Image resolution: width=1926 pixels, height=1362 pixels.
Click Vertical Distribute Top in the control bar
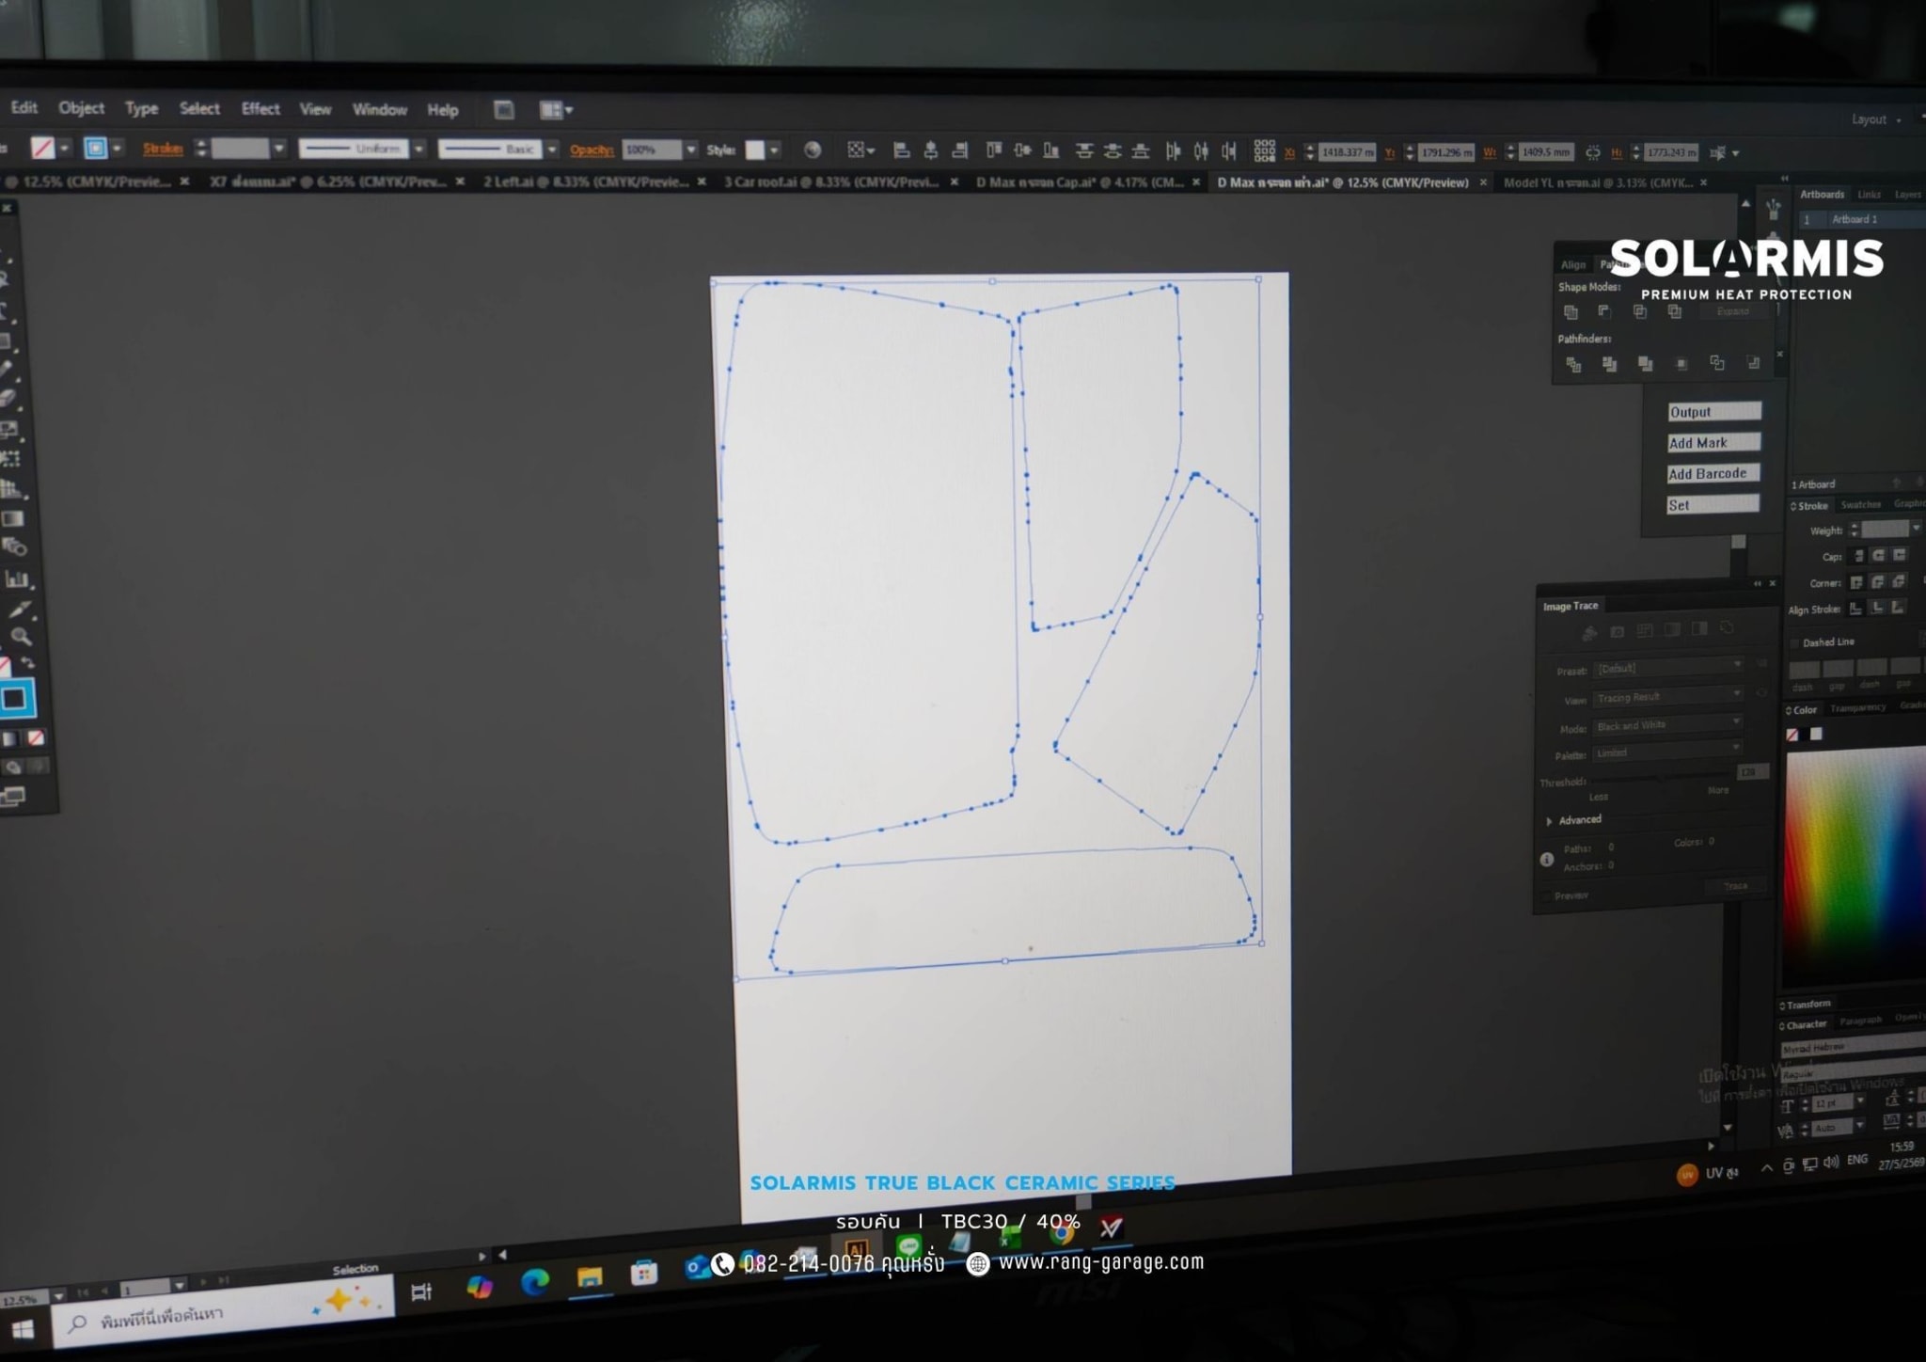point(1084,150)
